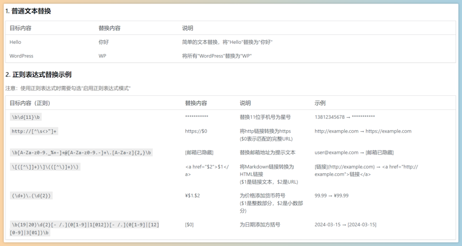462x246 pixels.
Task: Click example 'user@example.com → [邮箱已隐藏]'
Action: tap(354, 153)
